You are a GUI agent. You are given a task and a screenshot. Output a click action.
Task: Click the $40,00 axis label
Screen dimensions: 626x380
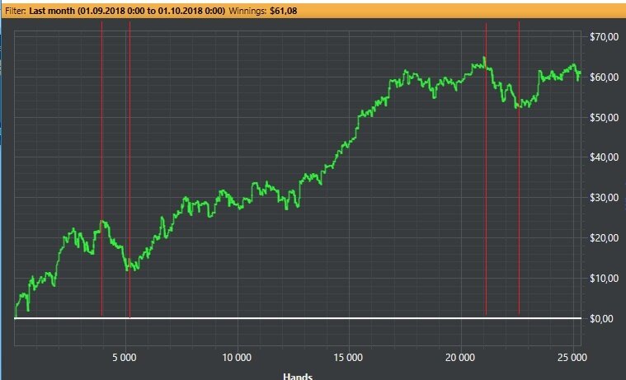[x=604, y=157]
